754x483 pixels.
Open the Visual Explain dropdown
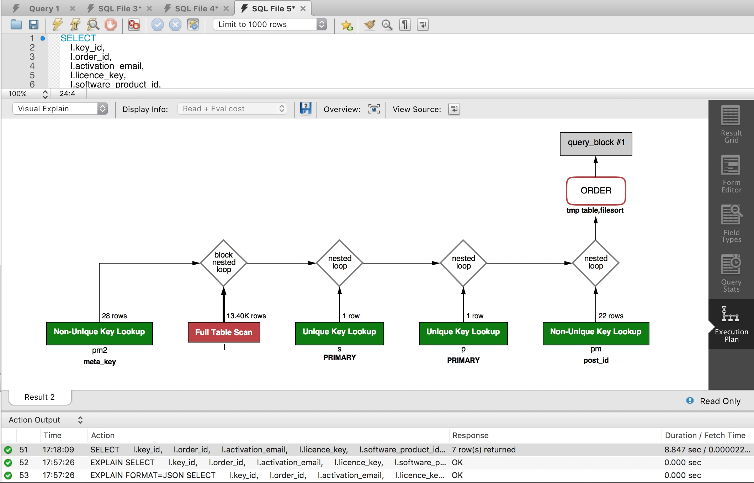(x=60, y=108)
